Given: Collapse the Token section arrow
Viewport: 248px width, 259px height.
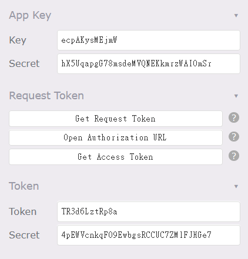Looking at the screenshot, I should [x=236, y=186].
